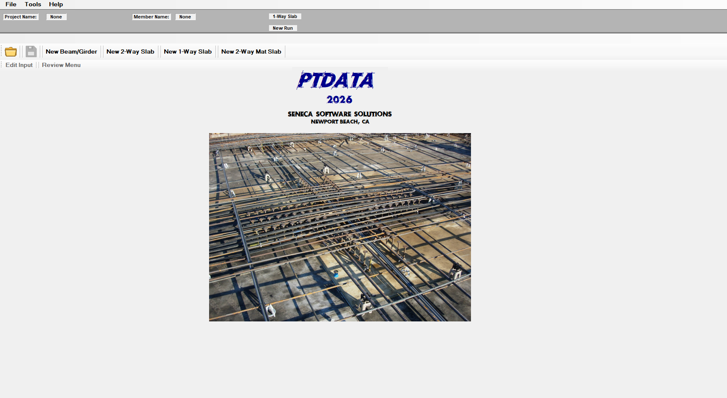727x398 pixels.
Task: Start a New 2-Way Mat Slab
Action: click(251, 51)
